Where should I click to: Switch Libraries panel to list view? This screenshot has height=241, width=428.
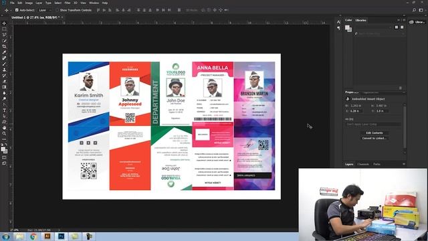(x=402, y=27)
